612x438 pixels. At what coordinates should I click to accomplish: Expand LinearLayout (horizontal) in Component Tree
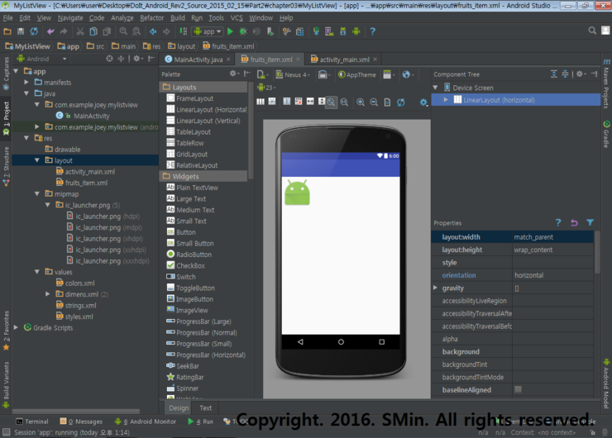pyautogui.click(x=446, y=100)
